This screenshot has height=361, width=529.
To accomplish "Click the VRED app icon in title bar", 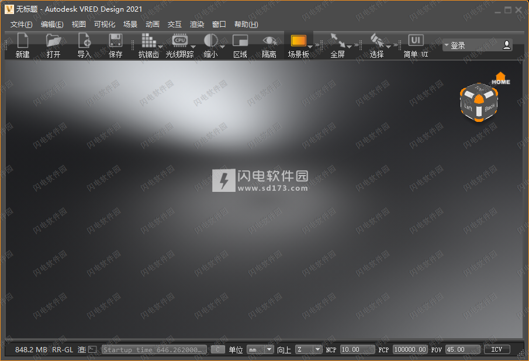I will click(x=9, y=9).
